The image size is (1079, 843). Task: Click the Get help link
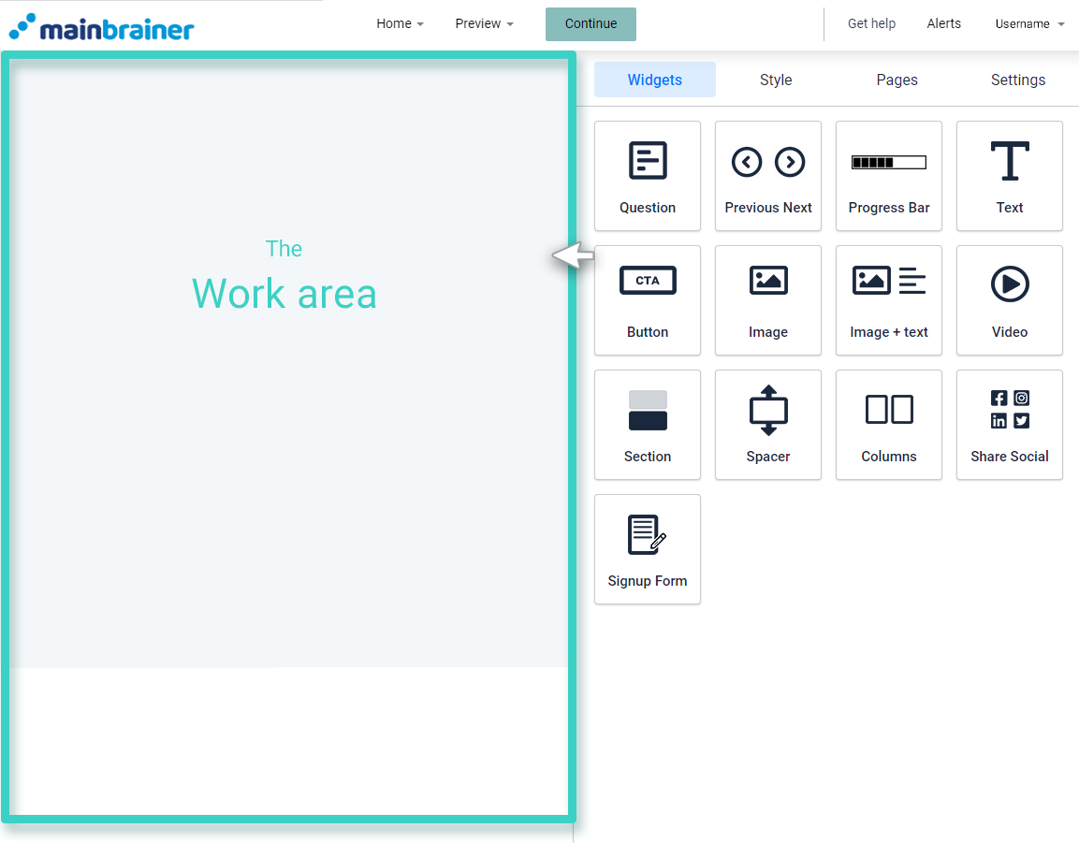click(x=871, y=24)
